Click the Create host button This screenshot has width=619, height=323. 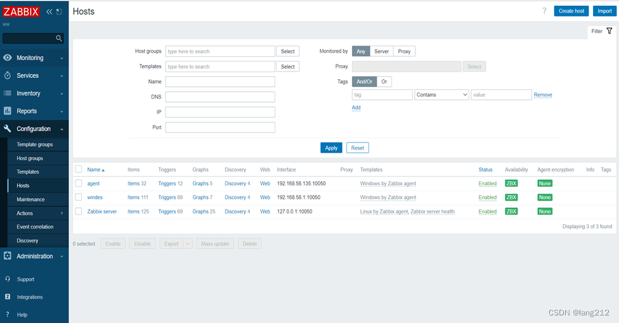[x=571, y=11]
